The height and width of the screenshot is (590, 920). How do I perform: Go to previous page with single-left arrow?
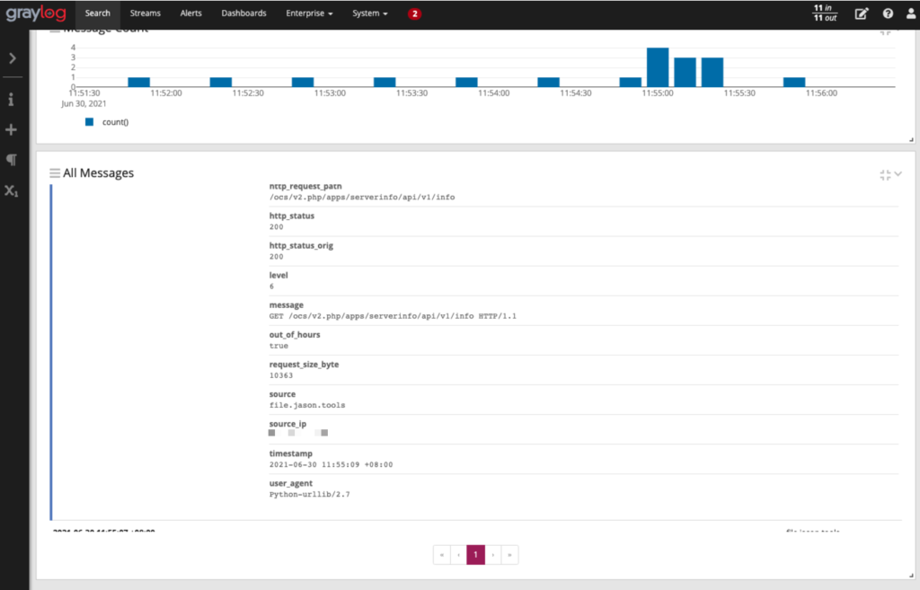tap(458, 555)
